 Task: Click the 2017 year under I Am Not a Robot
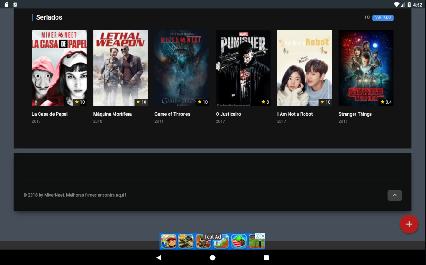click(x=282, y=121)
